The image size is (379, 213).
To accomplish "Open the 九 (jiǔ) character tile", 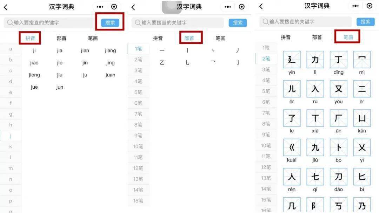I will click(315, 147).
